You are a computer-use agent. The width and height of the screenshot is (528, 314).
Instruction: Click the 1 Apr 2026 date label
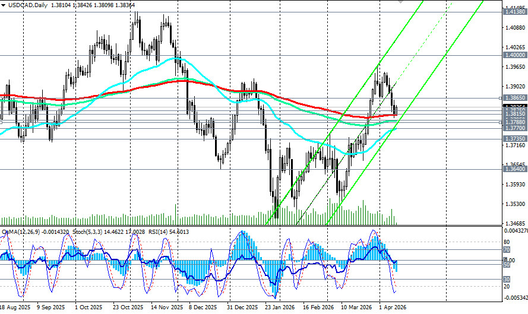tap(393, 307)
